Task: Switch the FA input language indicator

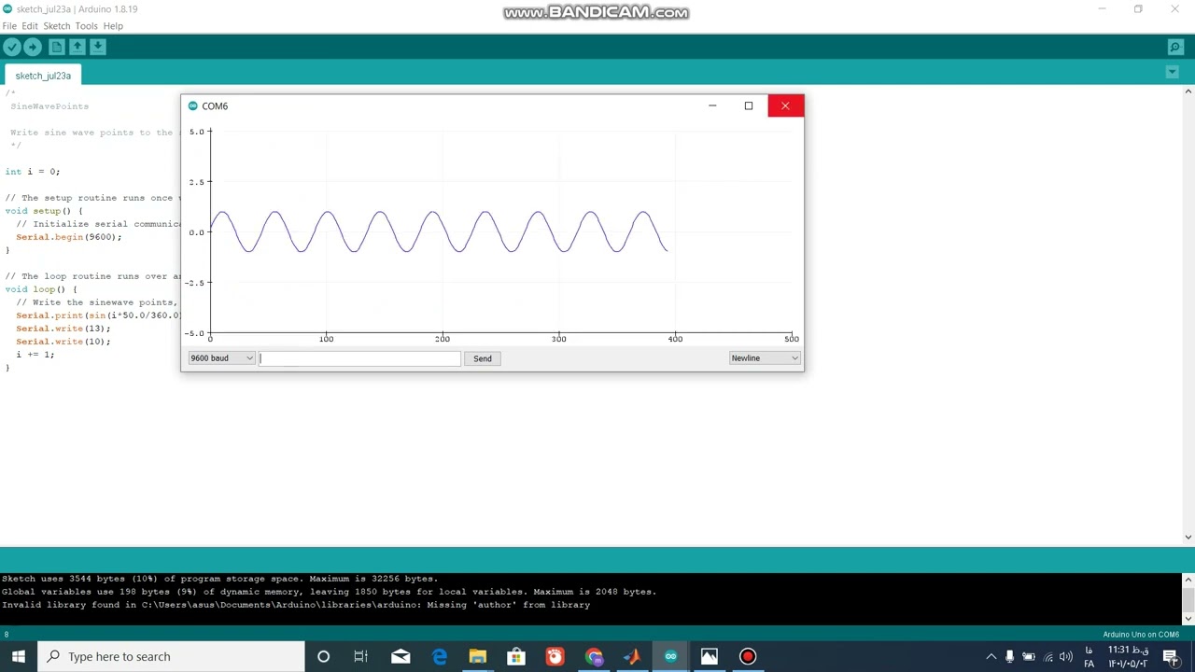Action: [x=1089, y=657]
